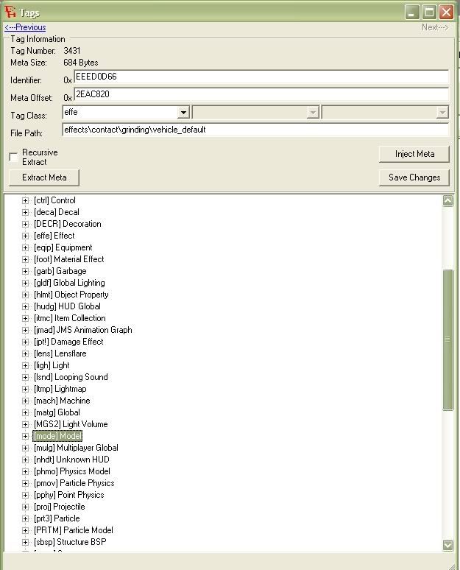
Task: Go to the Previous tag link
Action: click(25, 27)
